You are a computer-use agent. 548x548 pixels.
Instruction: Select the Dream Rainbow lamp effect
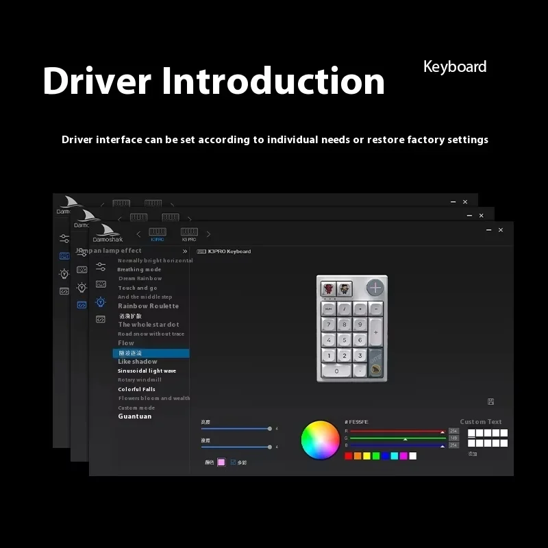click(x=140, y=279)
